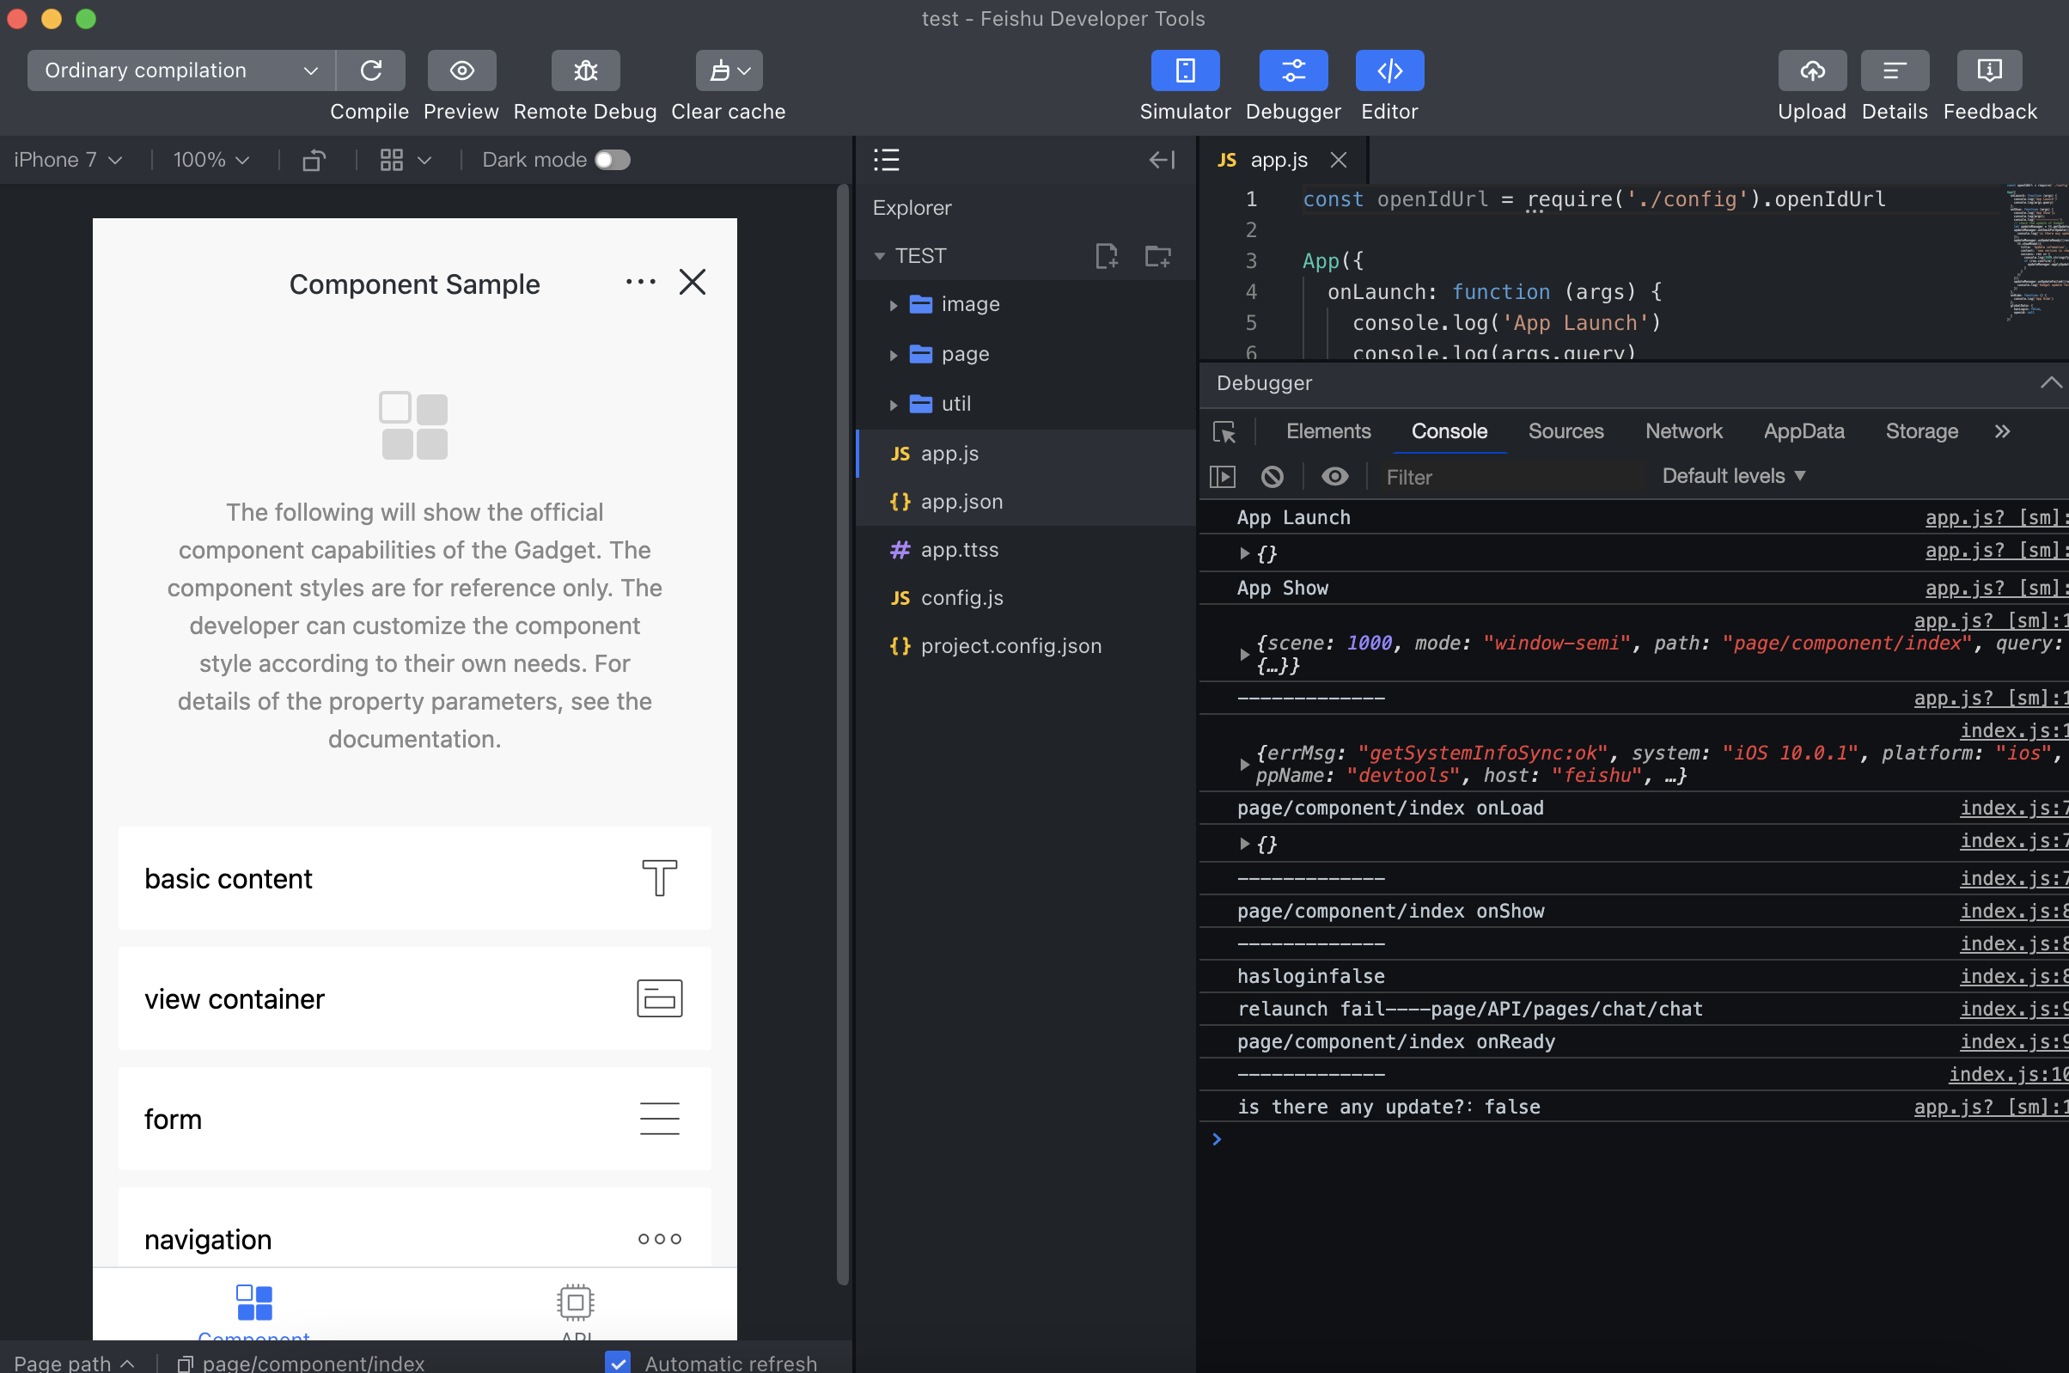Open project.config.json file
The image size is (2069, 1373).
[1026, 646]
